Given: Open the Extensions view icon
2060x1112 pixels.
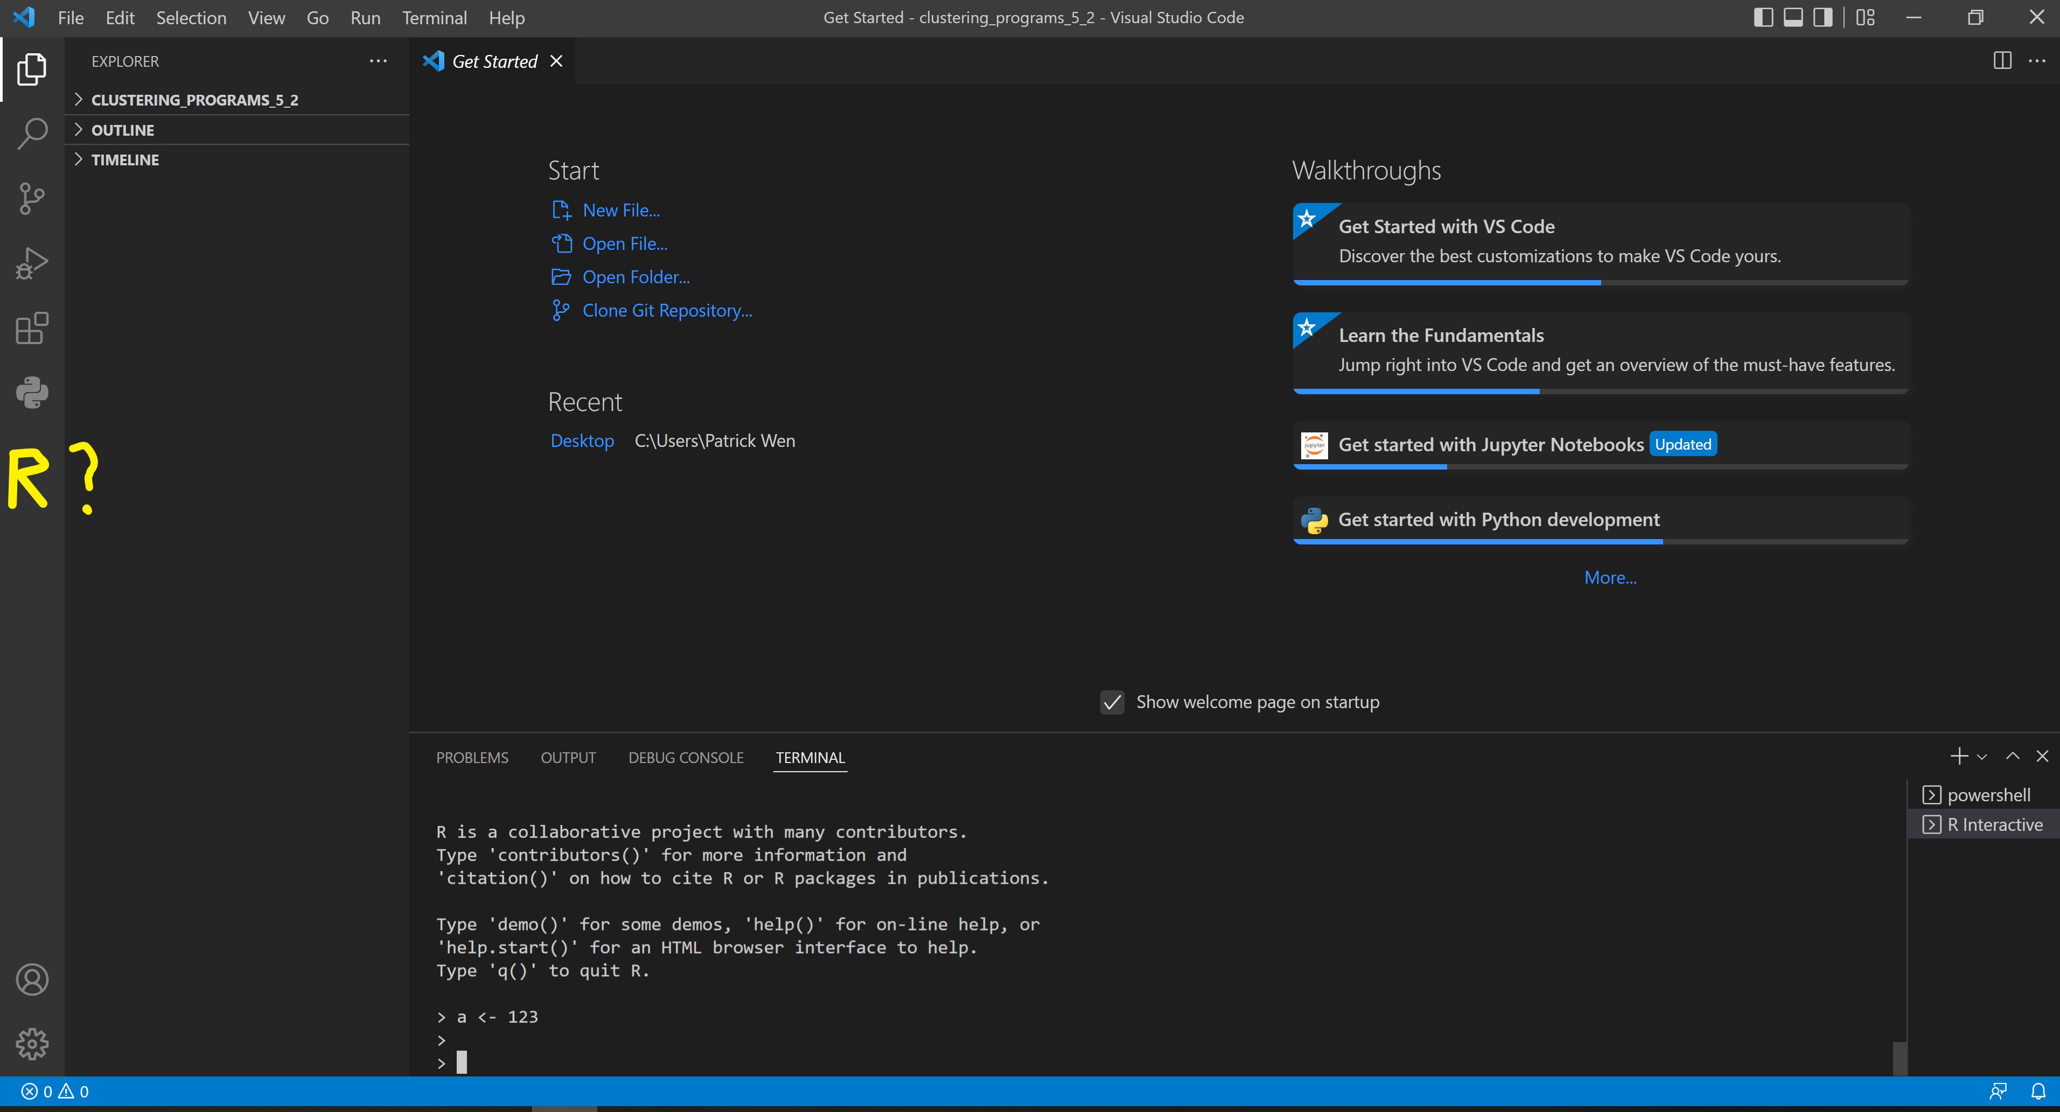Looking at the screenshot, I should click(x=32, y=328).
